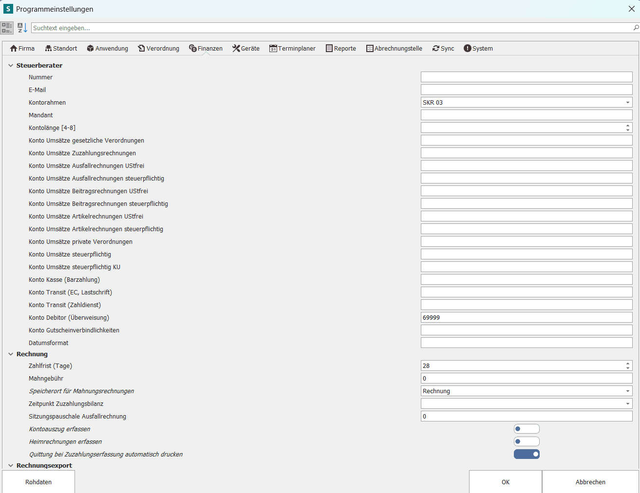Open the Reporte tab
The width and height of the screenshot is (640, 493).
[x=341, y=48]
